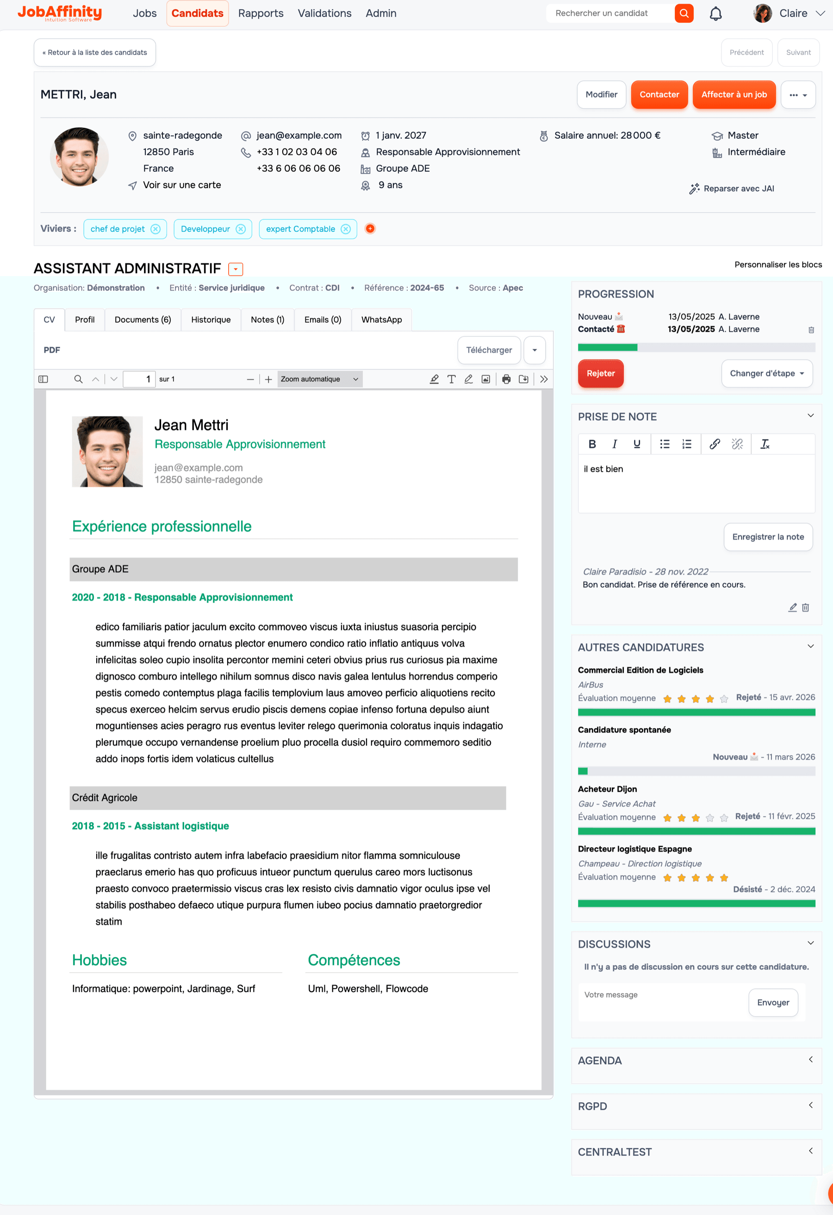The image size is (833, 1215).
Task: Open Voir sur une carte link
Action: [181, 185]
